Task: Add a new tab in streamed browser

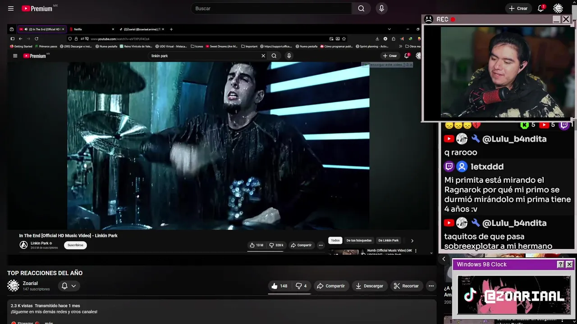Action: point(171,29)
